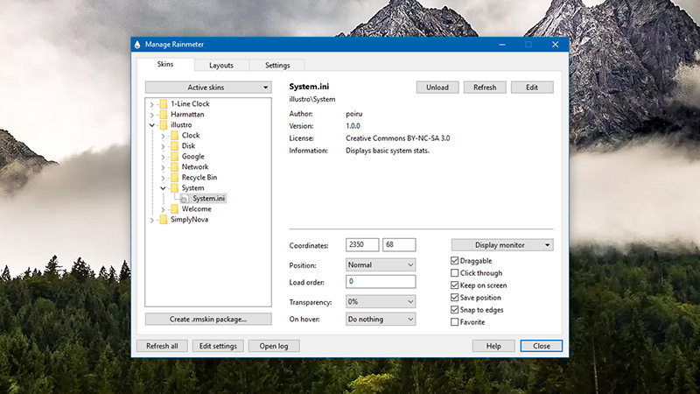700x394 pixels.
Task: Click the SimplyNova folder icon
Action: tap(164, 220)
